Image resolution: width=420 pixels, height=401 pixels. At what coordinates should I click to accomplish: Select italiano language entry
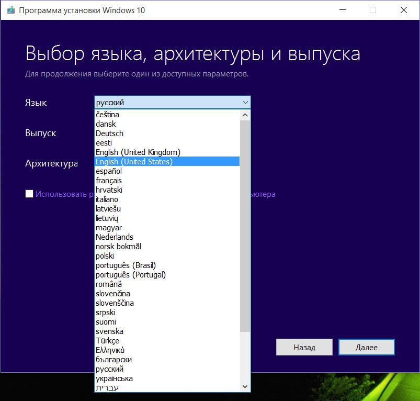coord(167,199)
